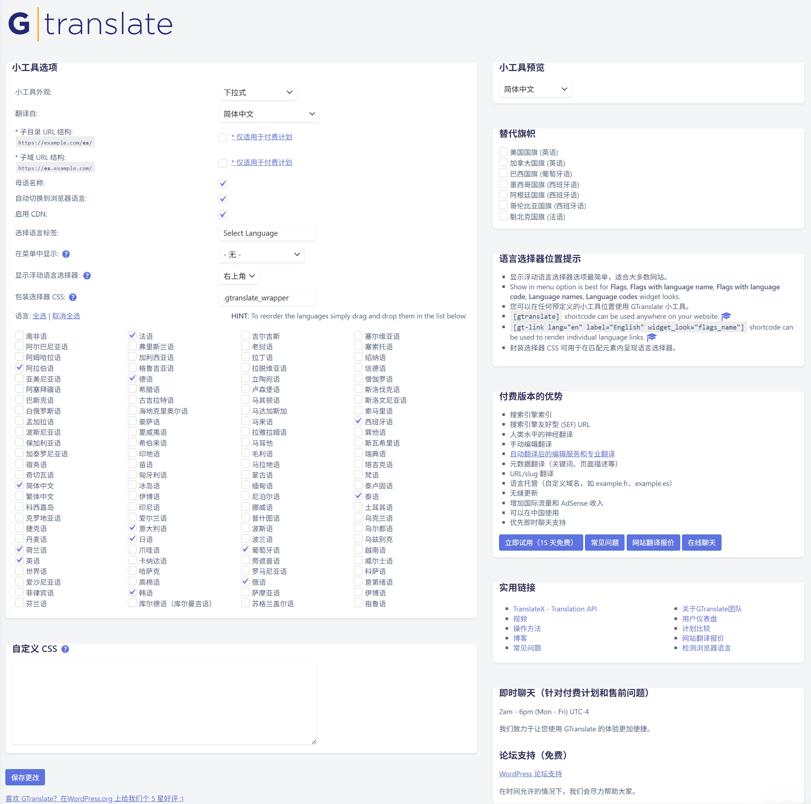811x804 pixels.
Task: Open the 用户仪表盘 link
Action: click(699, 619)
